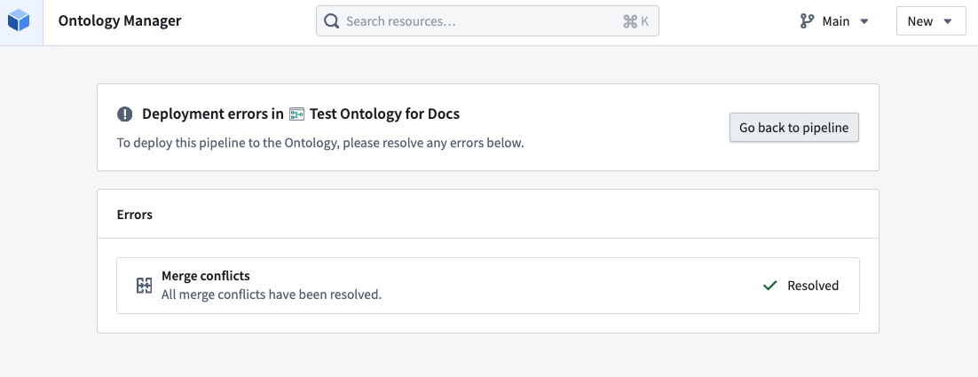978x377 pixels.
Task: Click 'All merge conflicts have been resolved' text
Action: 272,295
